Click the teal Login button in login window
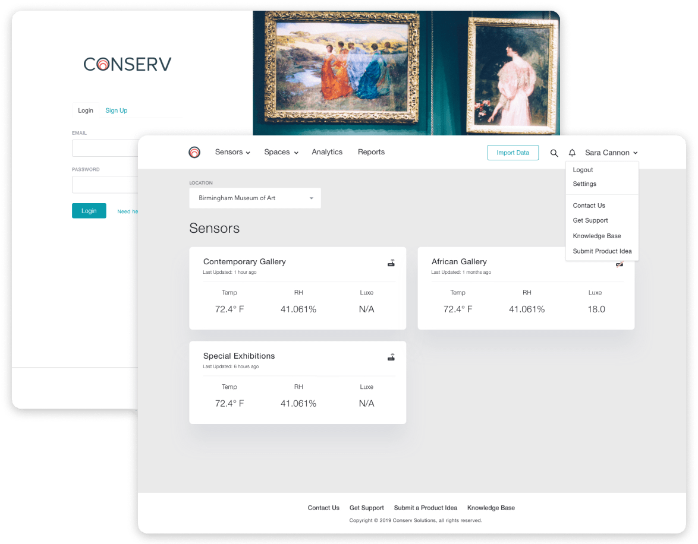 point(89,211)
